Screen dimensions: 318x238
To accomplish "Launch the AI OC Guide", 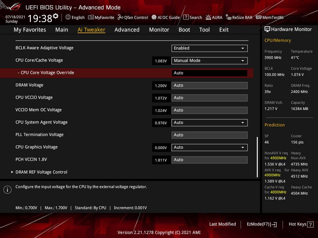I will pyautogui.click(x=166, y=17).
